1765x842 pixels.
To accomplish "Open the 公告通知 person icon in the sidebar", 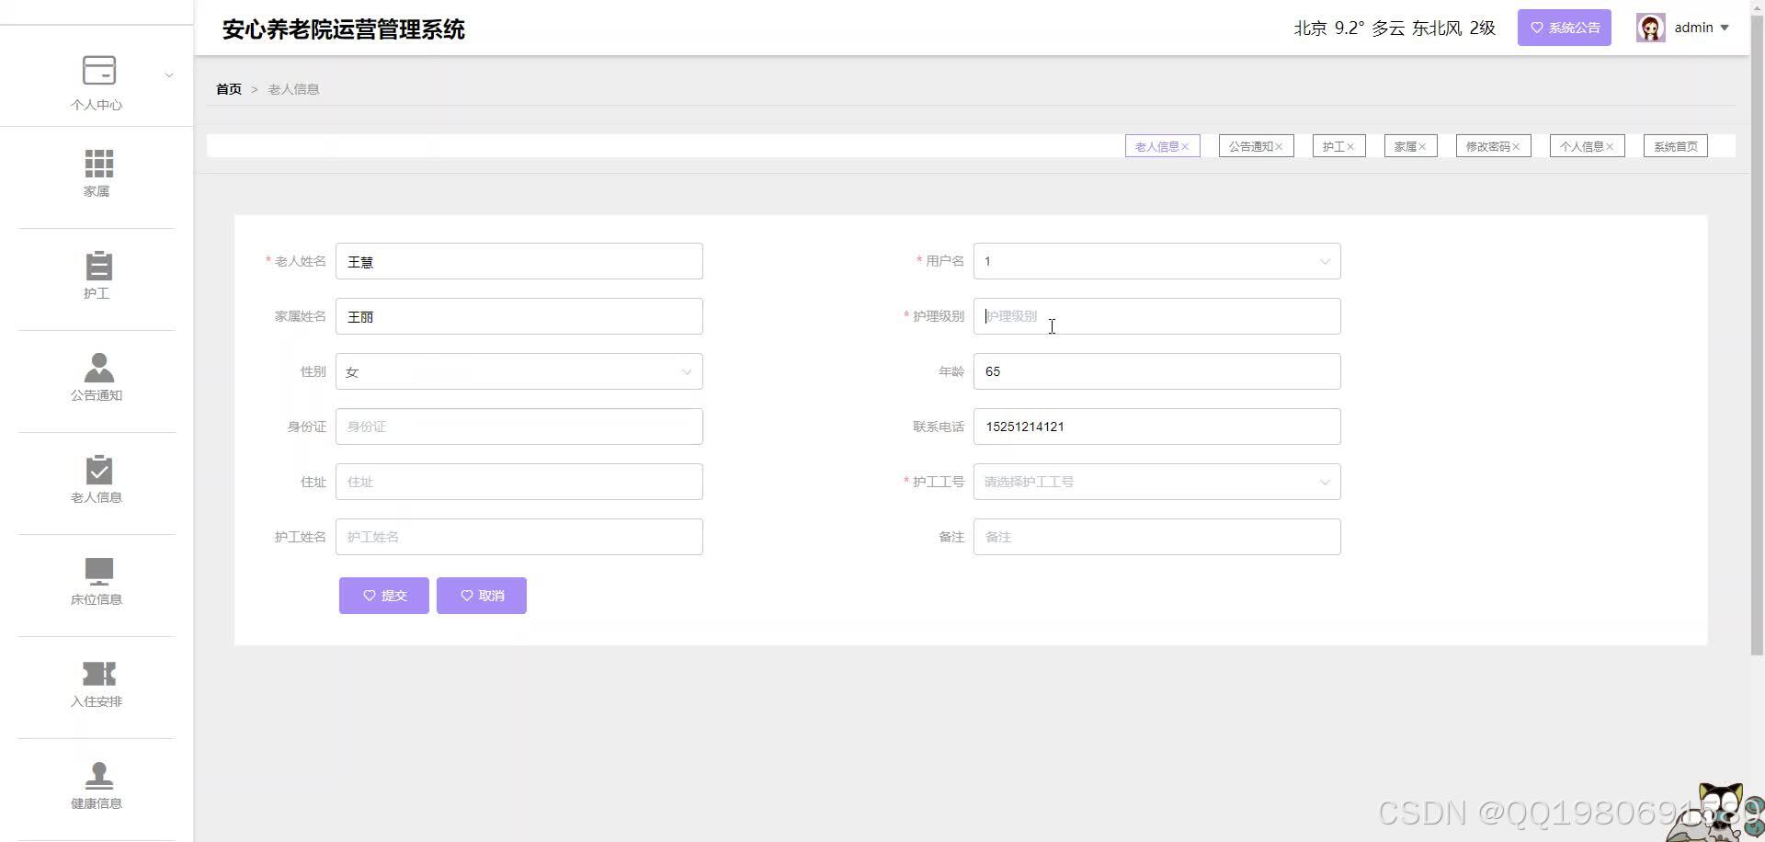I will point(98,368).
